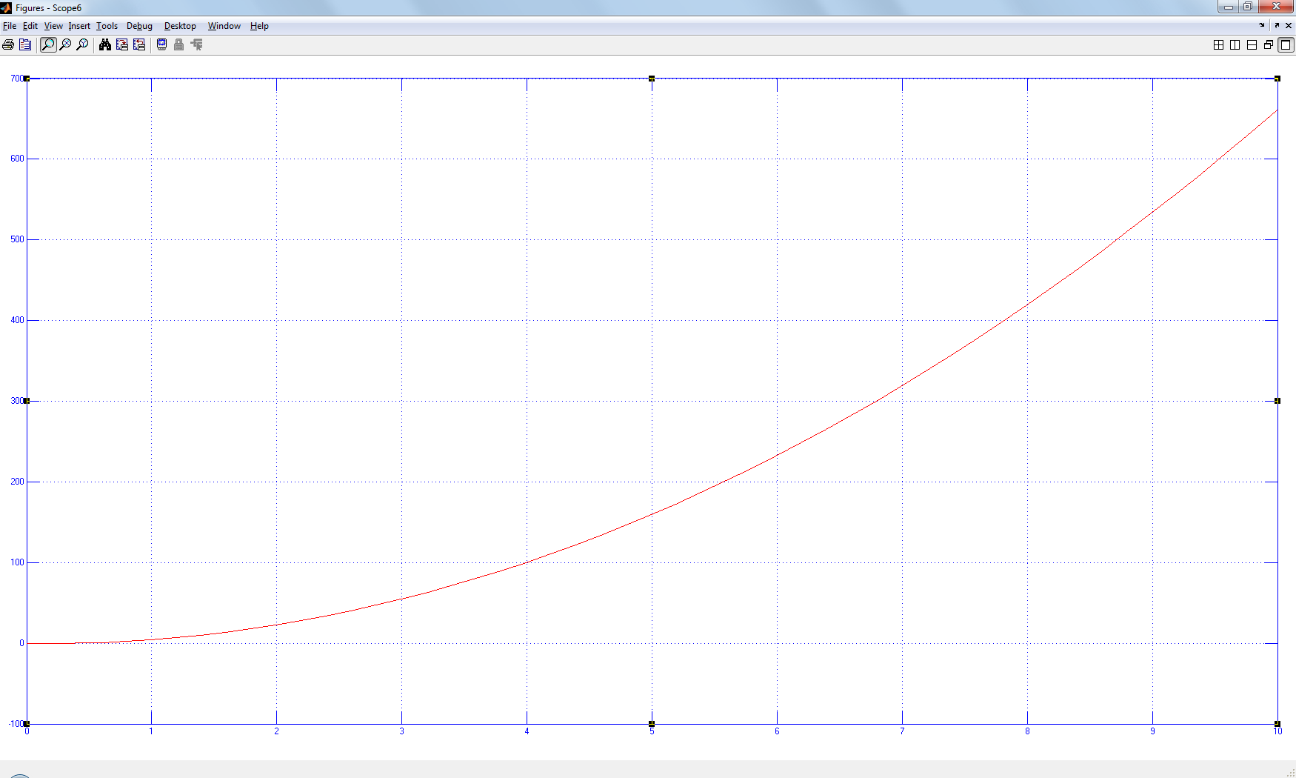Choose the left/right split tile layout
Screen dimensions: 1296x778
point(1235,44)
